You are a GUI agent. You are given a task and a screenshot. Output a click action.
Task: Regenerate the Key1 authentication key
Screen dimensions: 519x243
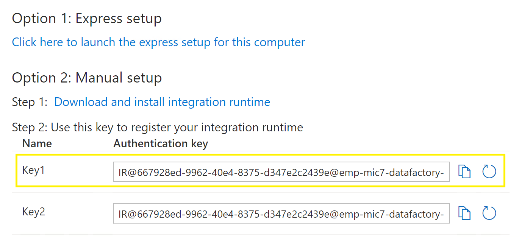(x=489, y=171)
